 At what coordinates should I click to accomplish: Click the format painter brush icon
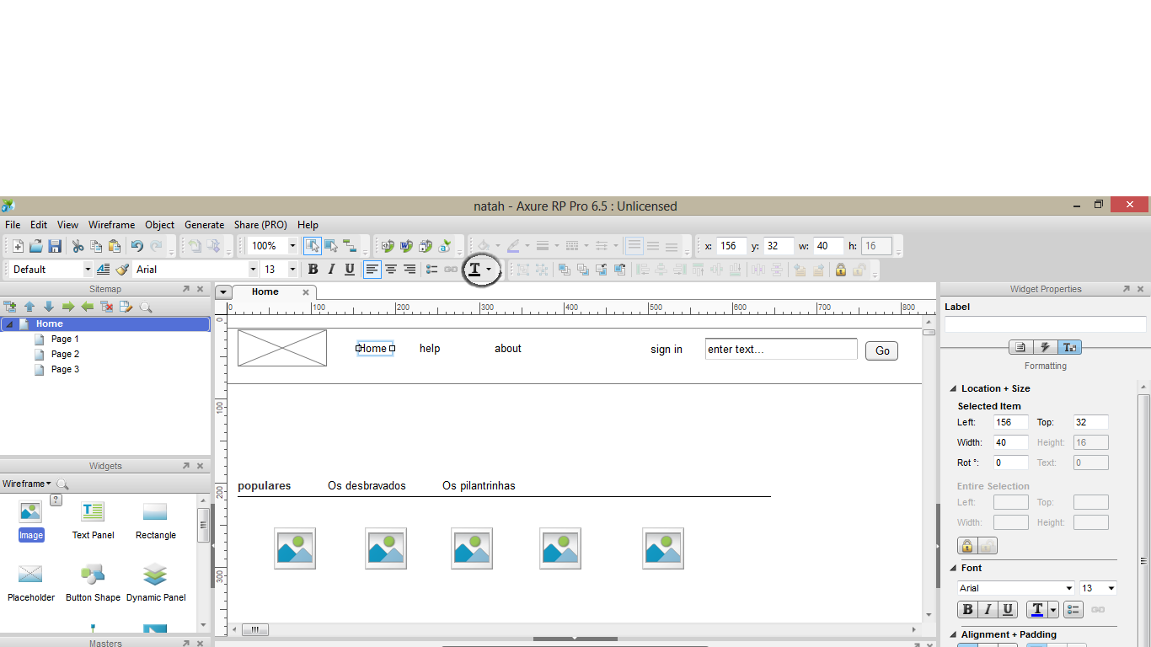coord(122,270)
